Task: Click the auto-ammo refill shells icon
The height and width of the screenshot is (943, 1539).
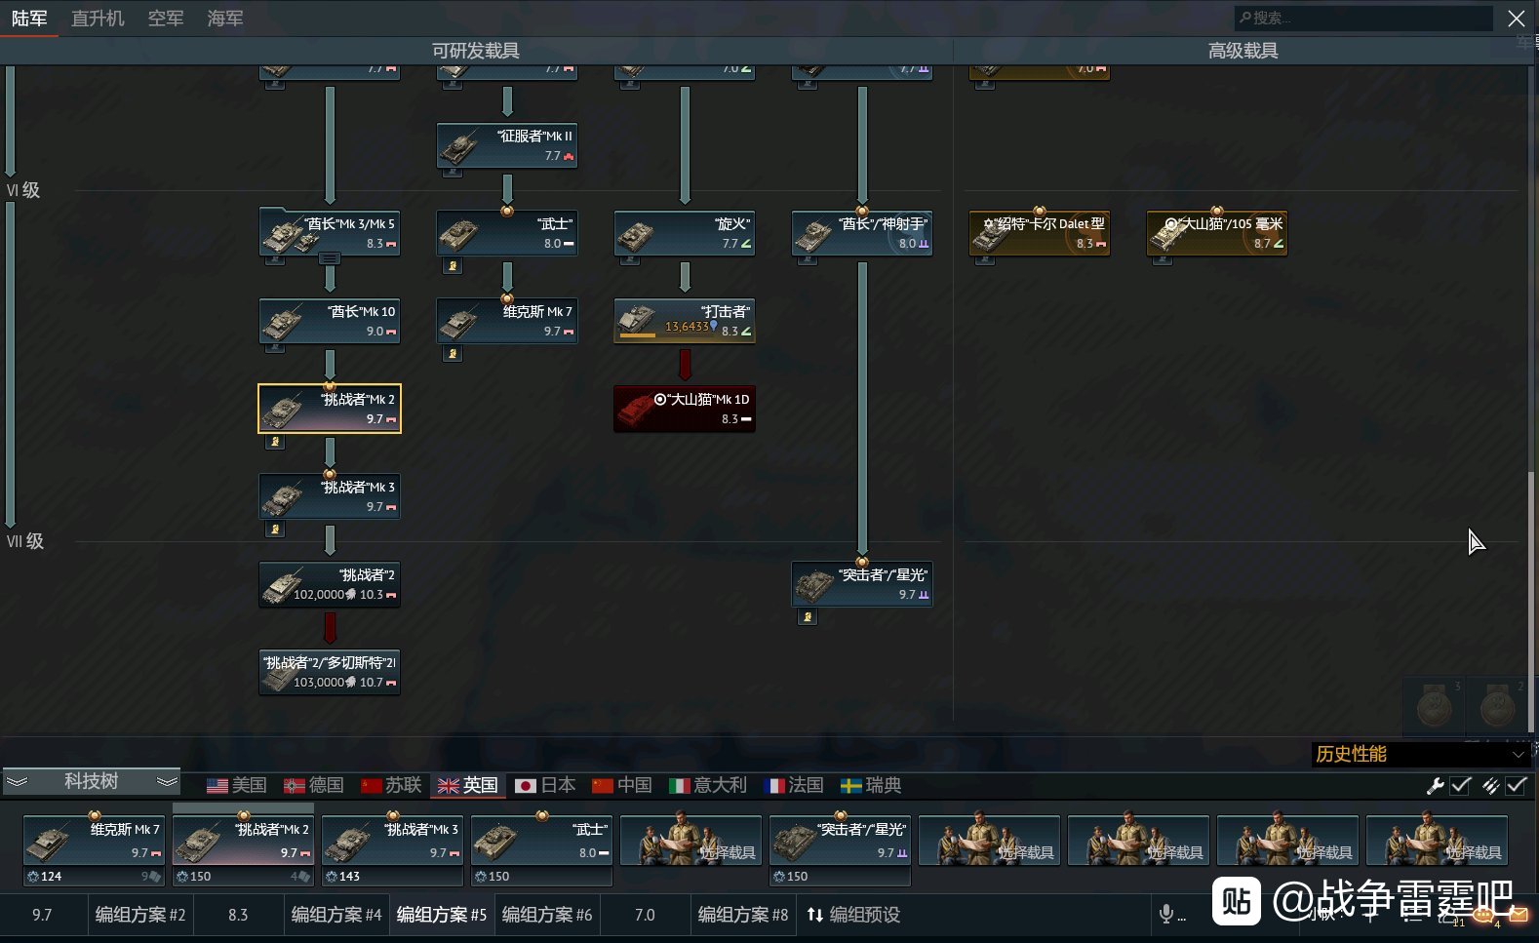Action: click(x=1490, y=786)
